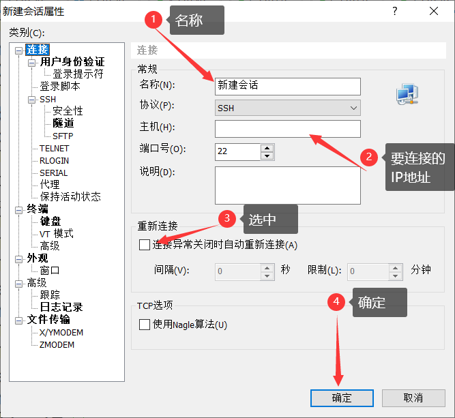Select 日志记录 category
The height and width of the screenshot is (418, 455).
pos(61,307)
